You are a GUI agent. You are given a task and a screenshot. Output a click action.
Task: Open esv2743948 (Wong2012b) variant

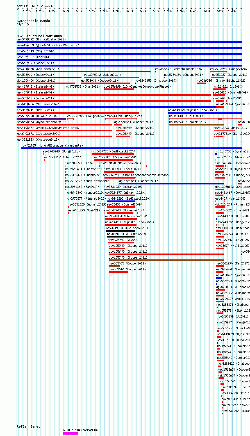(x=62, y=151)
